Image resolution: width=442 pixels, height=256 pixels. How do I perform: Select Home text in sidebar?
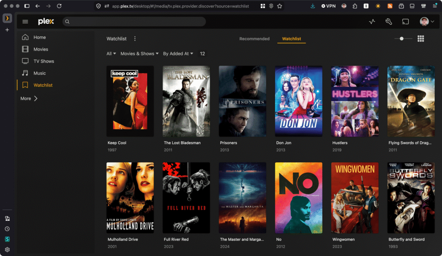coord(39,37)
